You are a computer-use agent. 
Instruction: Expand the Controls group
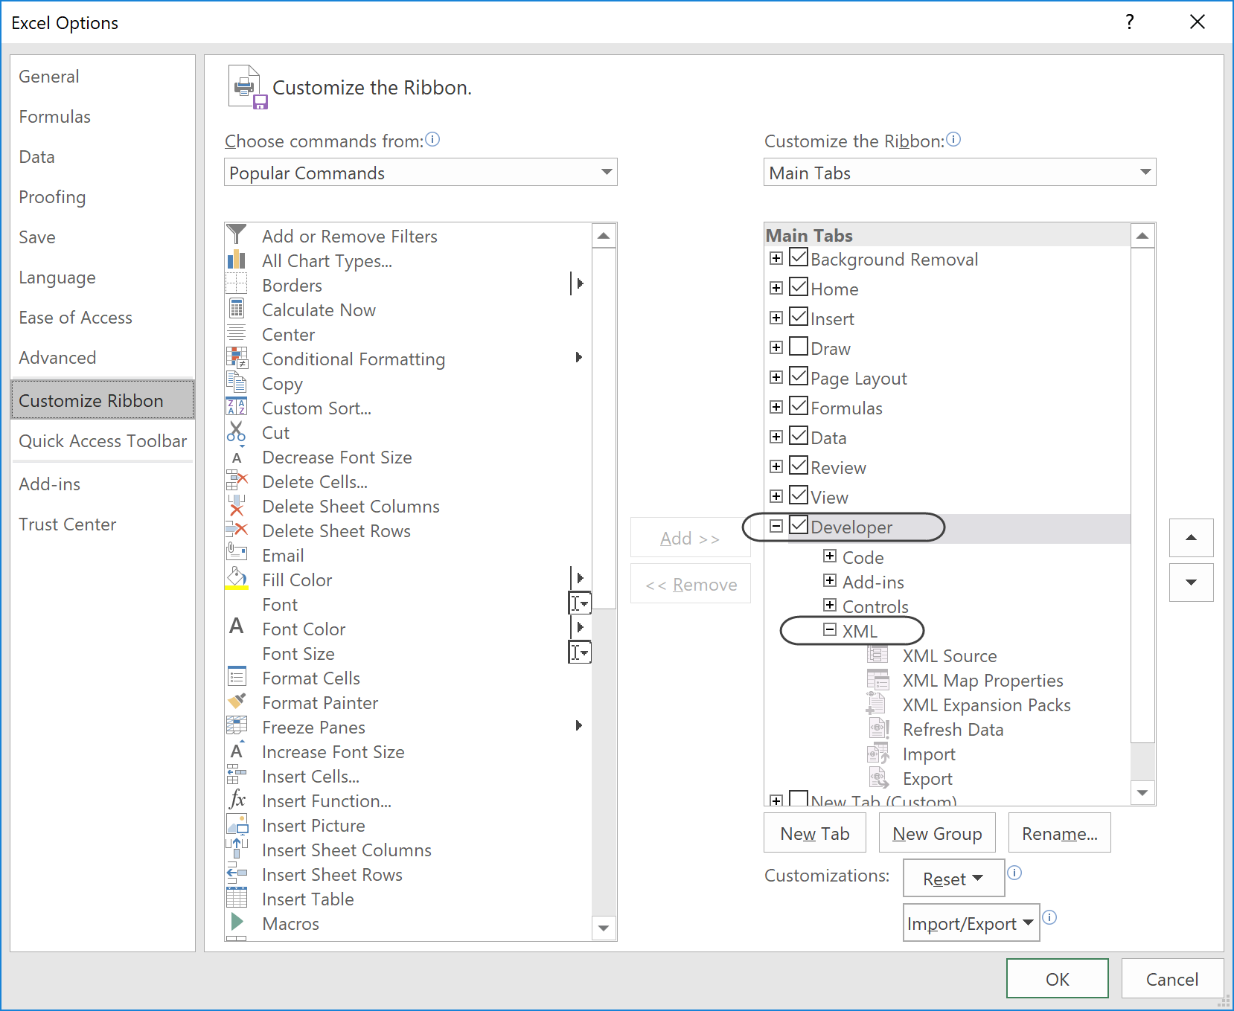(830, 605)
